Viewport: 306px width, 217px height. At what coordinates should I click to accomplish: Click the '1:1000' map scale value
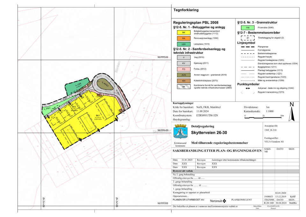click(x=270, y=111)
